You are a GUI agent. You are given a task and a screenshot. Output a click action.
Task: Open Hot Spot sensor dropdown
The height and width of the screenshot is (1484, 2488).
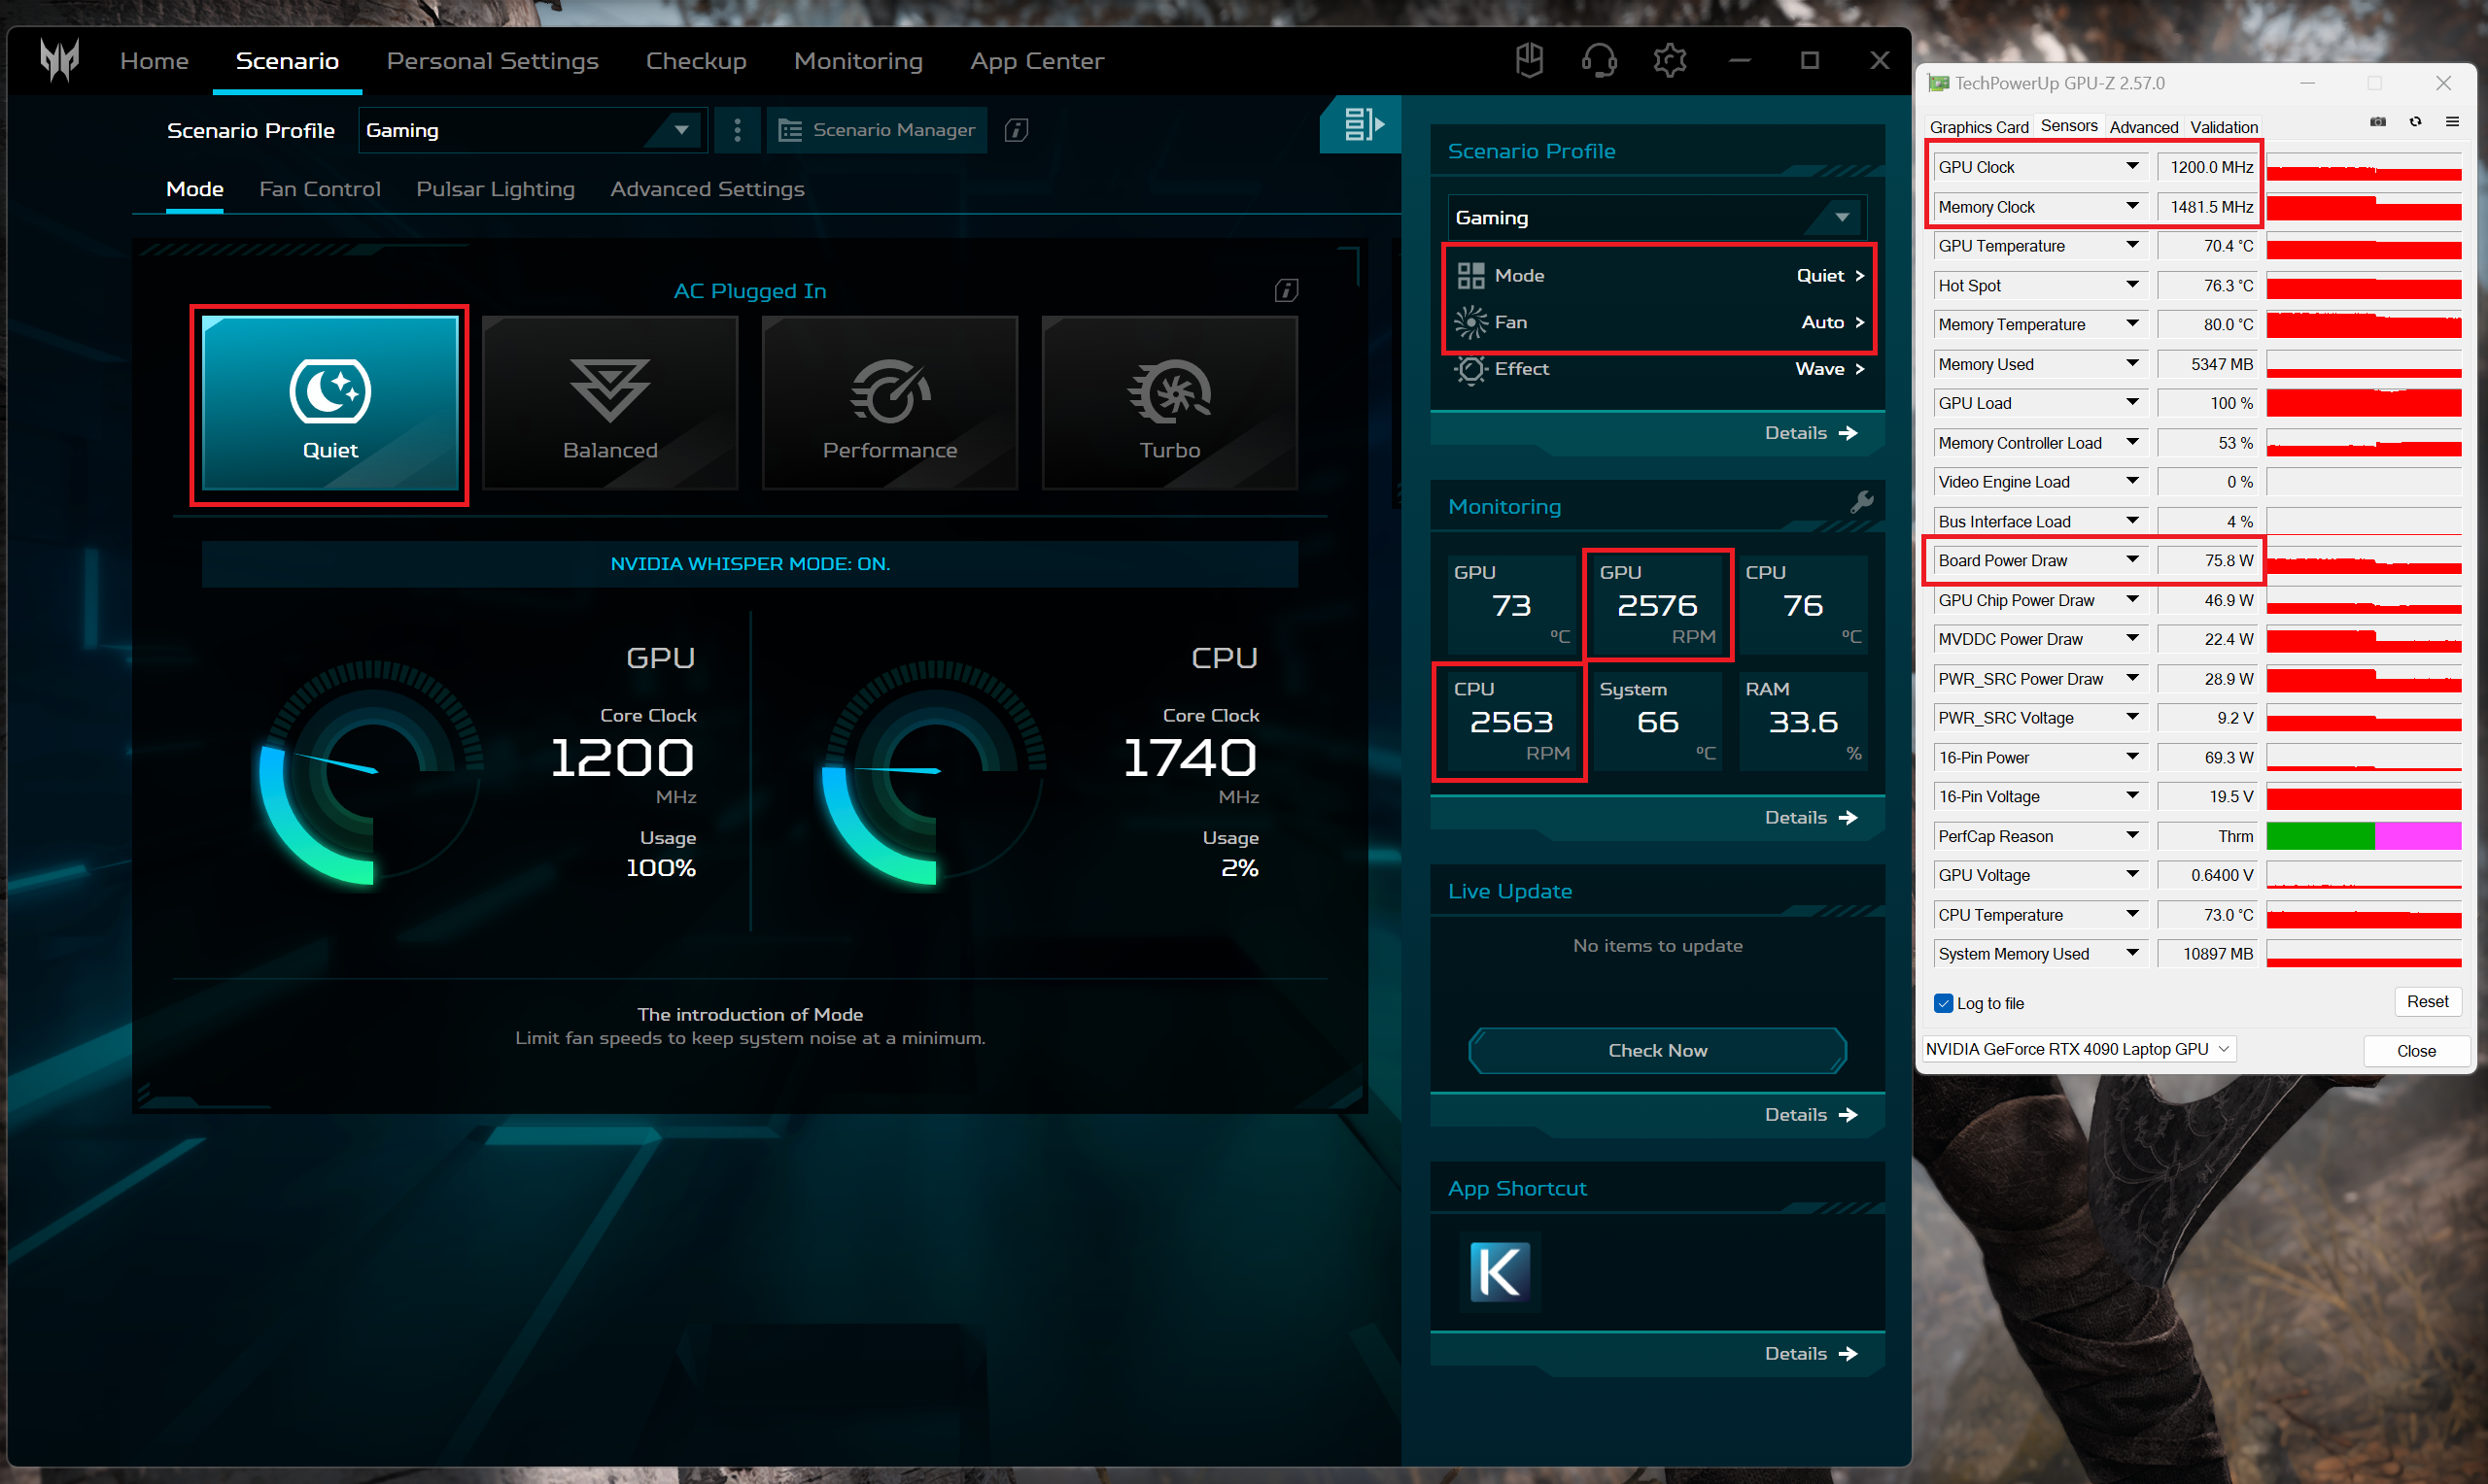tap(2132, 285)
